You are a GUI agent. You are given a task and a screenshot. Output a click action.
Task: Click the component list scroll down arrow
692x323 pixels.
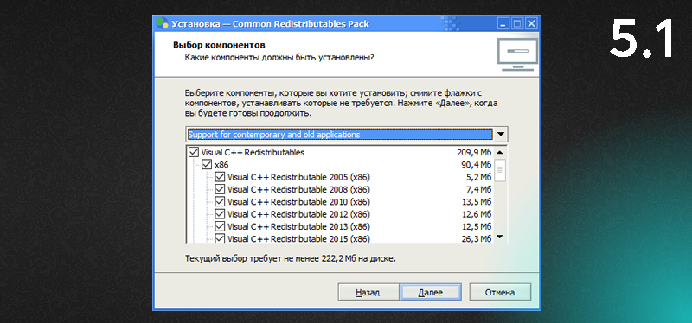(x=500, y=237)
